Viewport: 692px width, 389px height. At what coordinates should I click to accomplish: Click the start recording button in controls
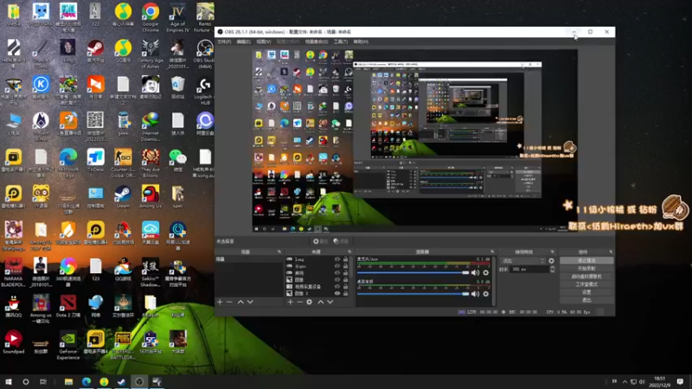pyautogui.click(x=586, y=269)
